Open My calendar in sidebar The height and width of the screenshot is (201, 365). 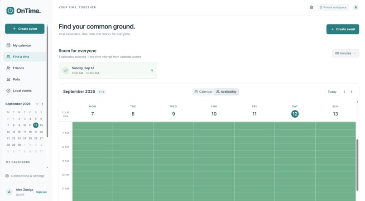click(24, 45)
